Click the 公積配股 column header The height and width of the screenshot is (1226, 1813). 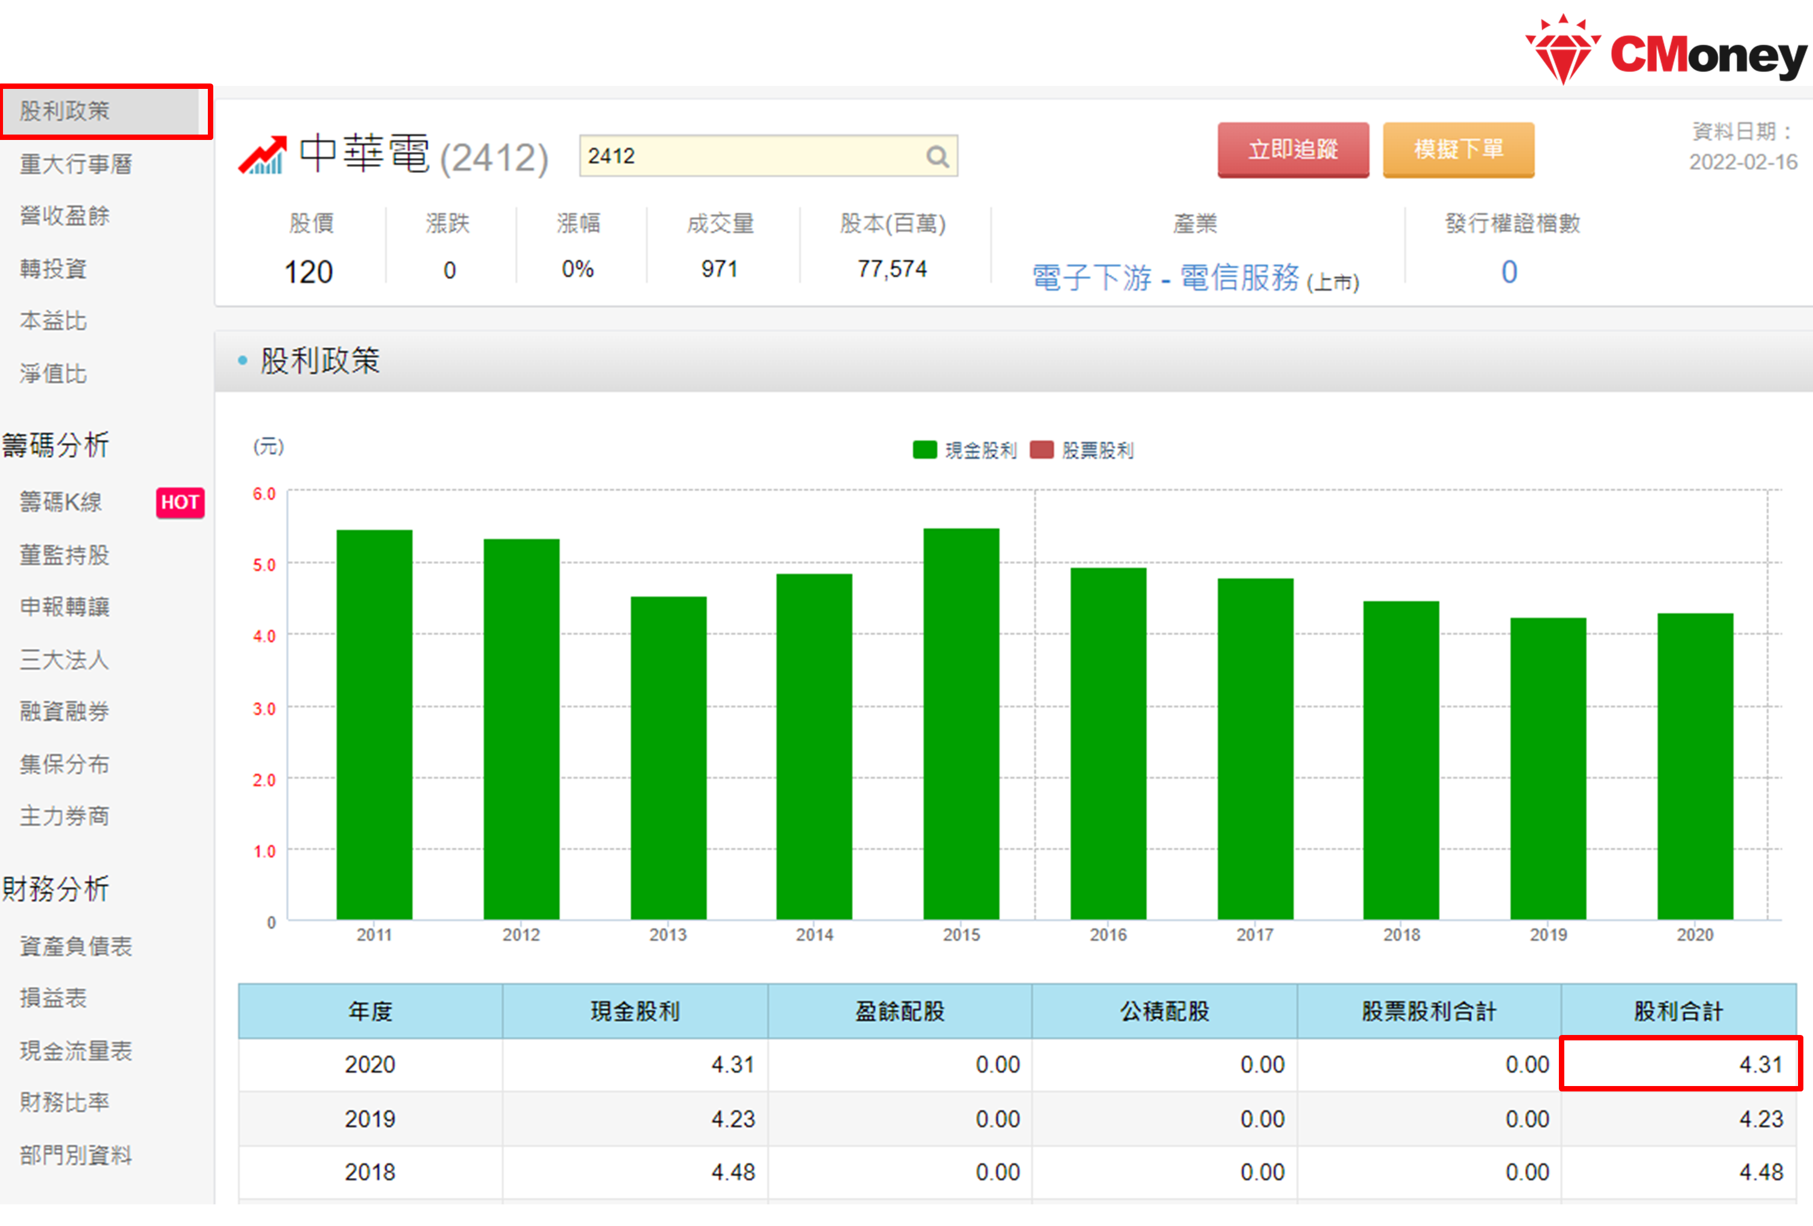(x=1165, y=1012)
